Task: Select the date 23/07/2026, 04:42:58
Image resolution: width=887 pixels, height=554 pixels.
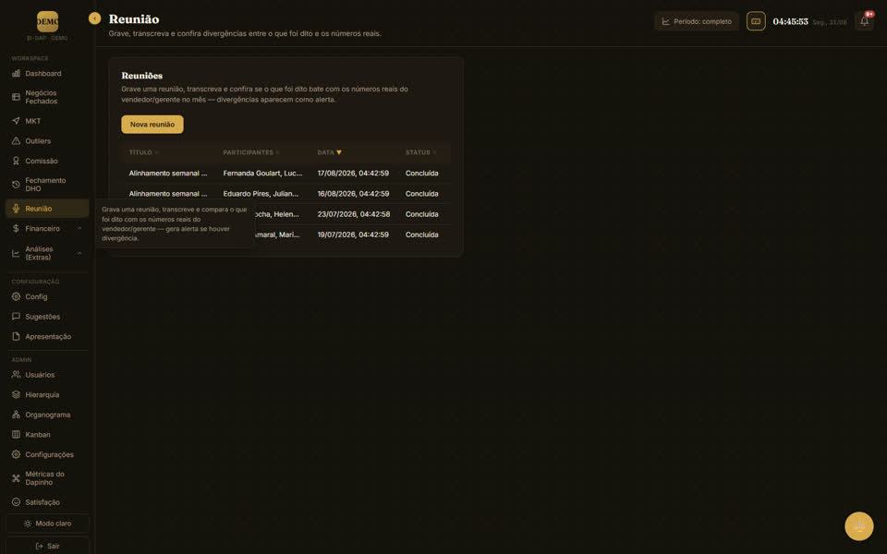Action: [354, 214]
